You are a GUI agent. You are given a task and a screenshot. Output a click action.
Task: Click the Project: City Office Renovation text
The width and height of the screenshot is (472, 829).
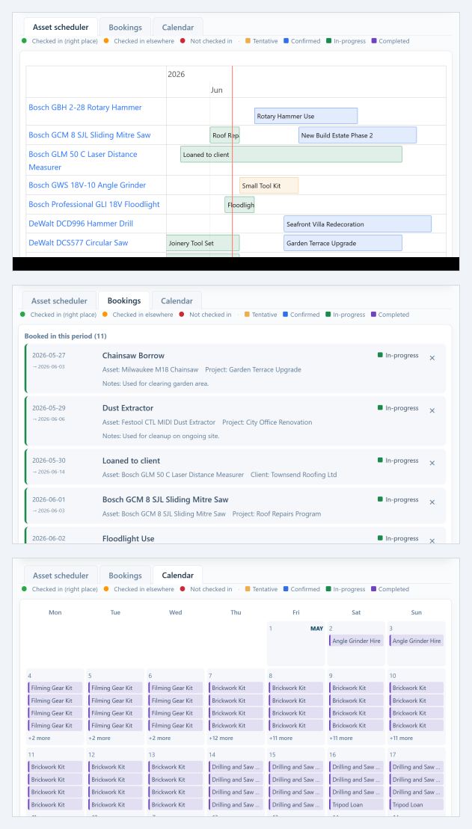267,422
